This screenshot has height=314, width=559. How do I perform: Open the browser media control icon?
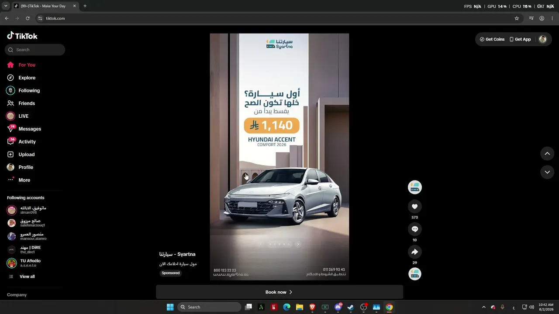click(x=531, y=18)
